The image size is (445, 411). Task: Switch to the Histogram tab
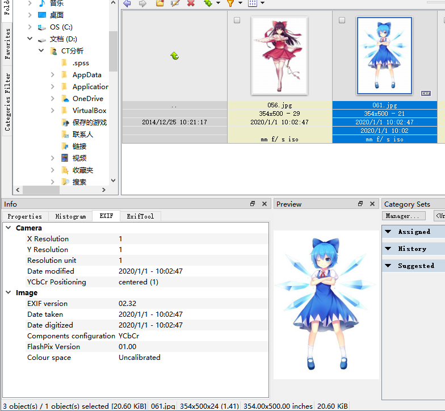tap(70, 216)
